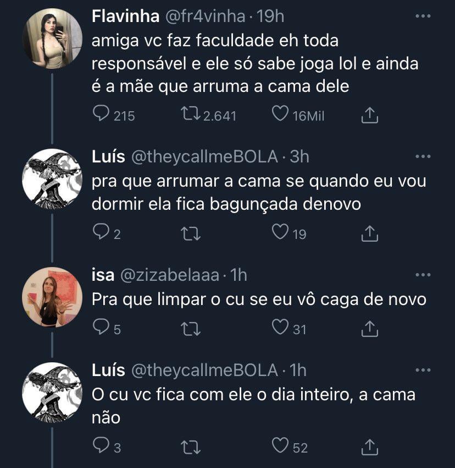Open more options on Luís's 3h tweet
The height and width of the screenshot is (468, 455).
coord(423,157)
